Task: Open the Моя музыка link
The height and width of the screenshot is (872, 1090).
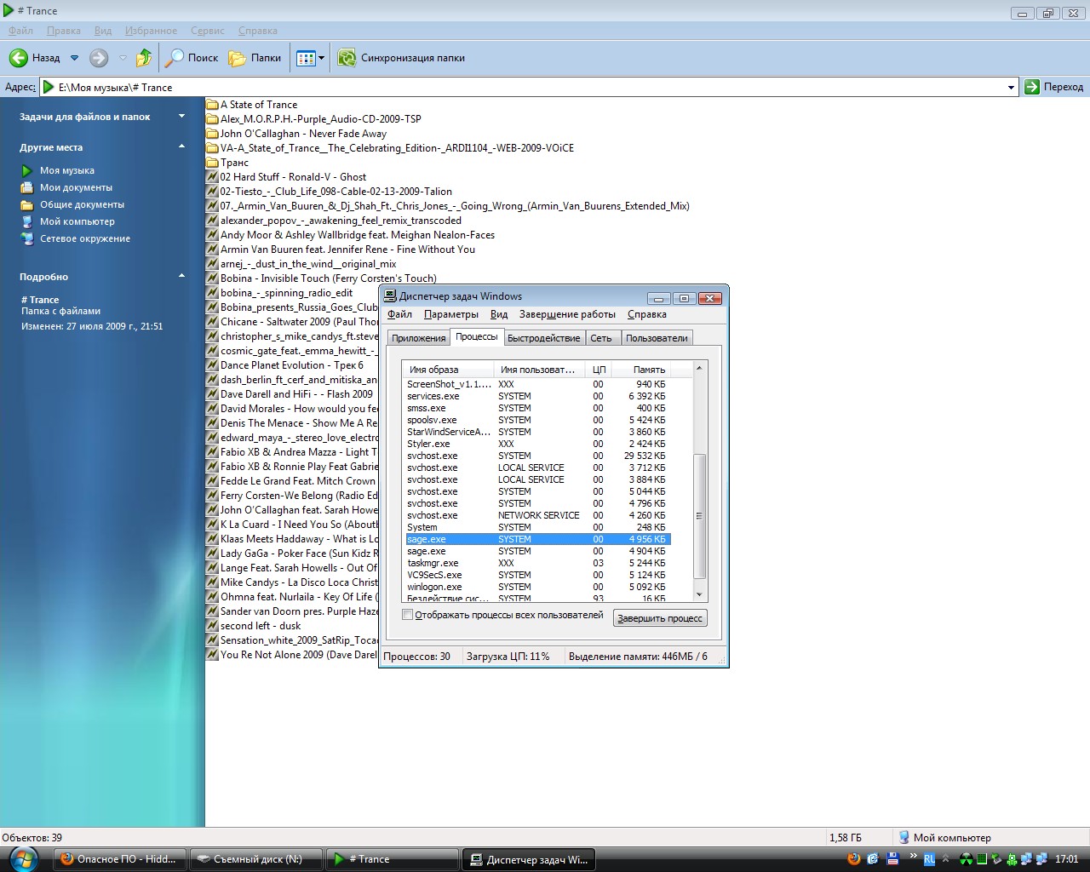Action: 67,170
